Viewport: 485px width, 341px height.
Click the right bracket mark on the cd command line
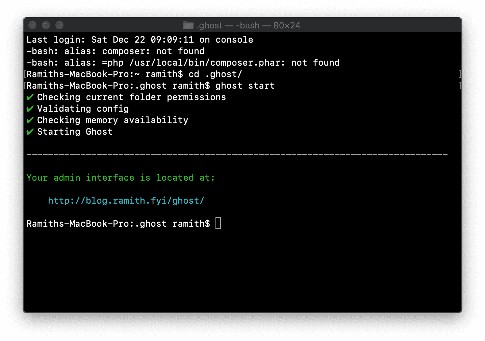(460, 74)
